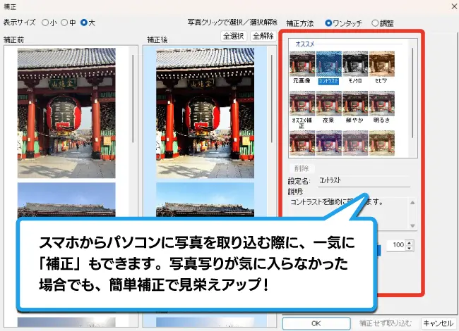This screenshot has width=459, height=331.
Task: Click the 説明 box scroll-up arrow
Action: [x=412, y=203]
